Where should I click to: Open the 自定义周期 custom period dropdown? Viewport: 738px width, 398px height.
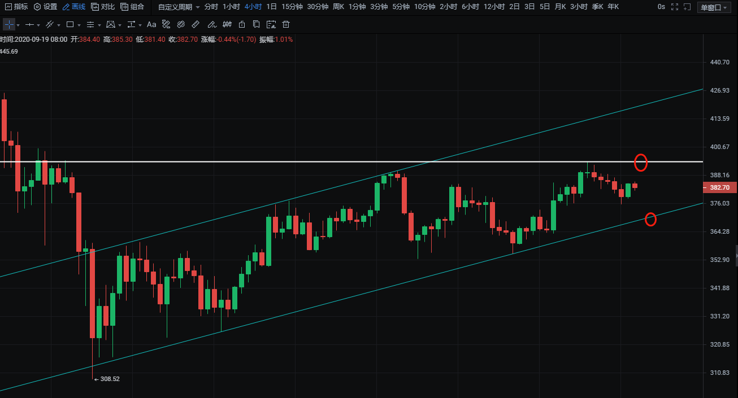(x=179, y=7)
